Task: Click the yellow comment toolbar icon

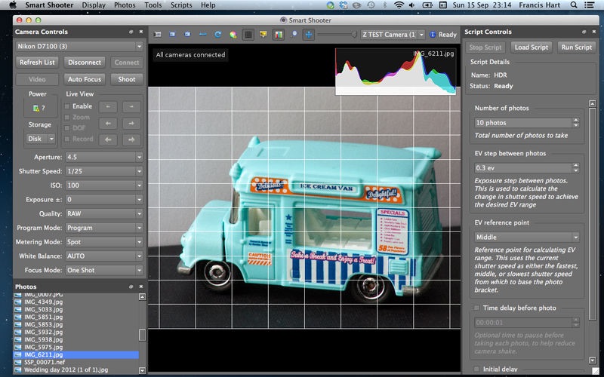Action: (263, 35)
